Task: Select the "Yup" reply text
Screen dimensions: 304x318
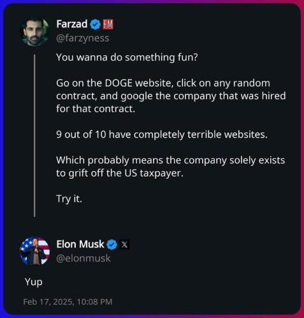Action: (34, 282)
